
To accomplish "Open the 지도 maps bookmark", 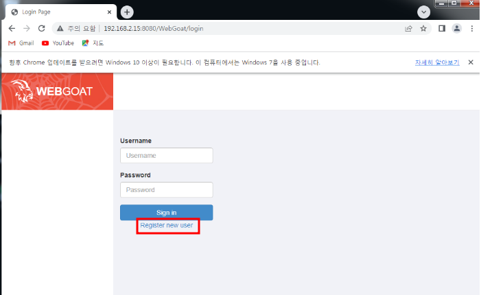I will 93,43.
